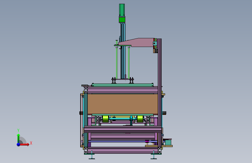The width and height of the screenshot is (252, 163).
Task: Select the right yellow-green roller
Action: click(x=140, y=119)
